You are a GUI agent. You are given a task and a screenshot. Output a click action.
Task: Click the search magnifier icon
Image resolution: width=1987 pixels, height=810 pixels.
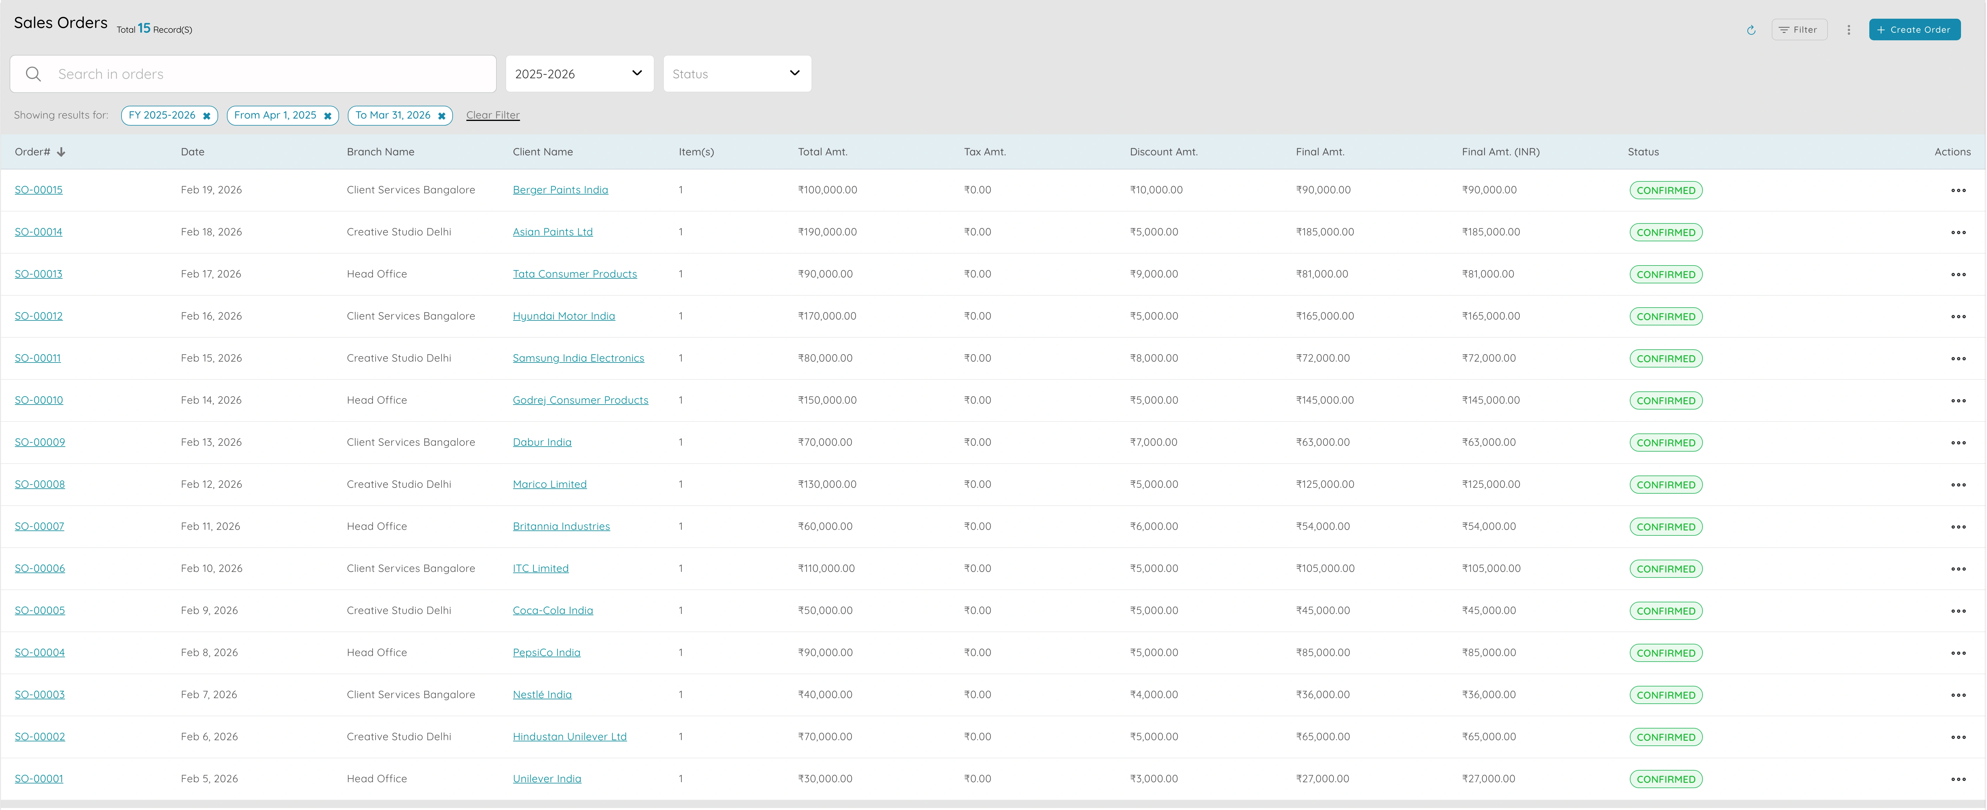(x=33, y=73)
